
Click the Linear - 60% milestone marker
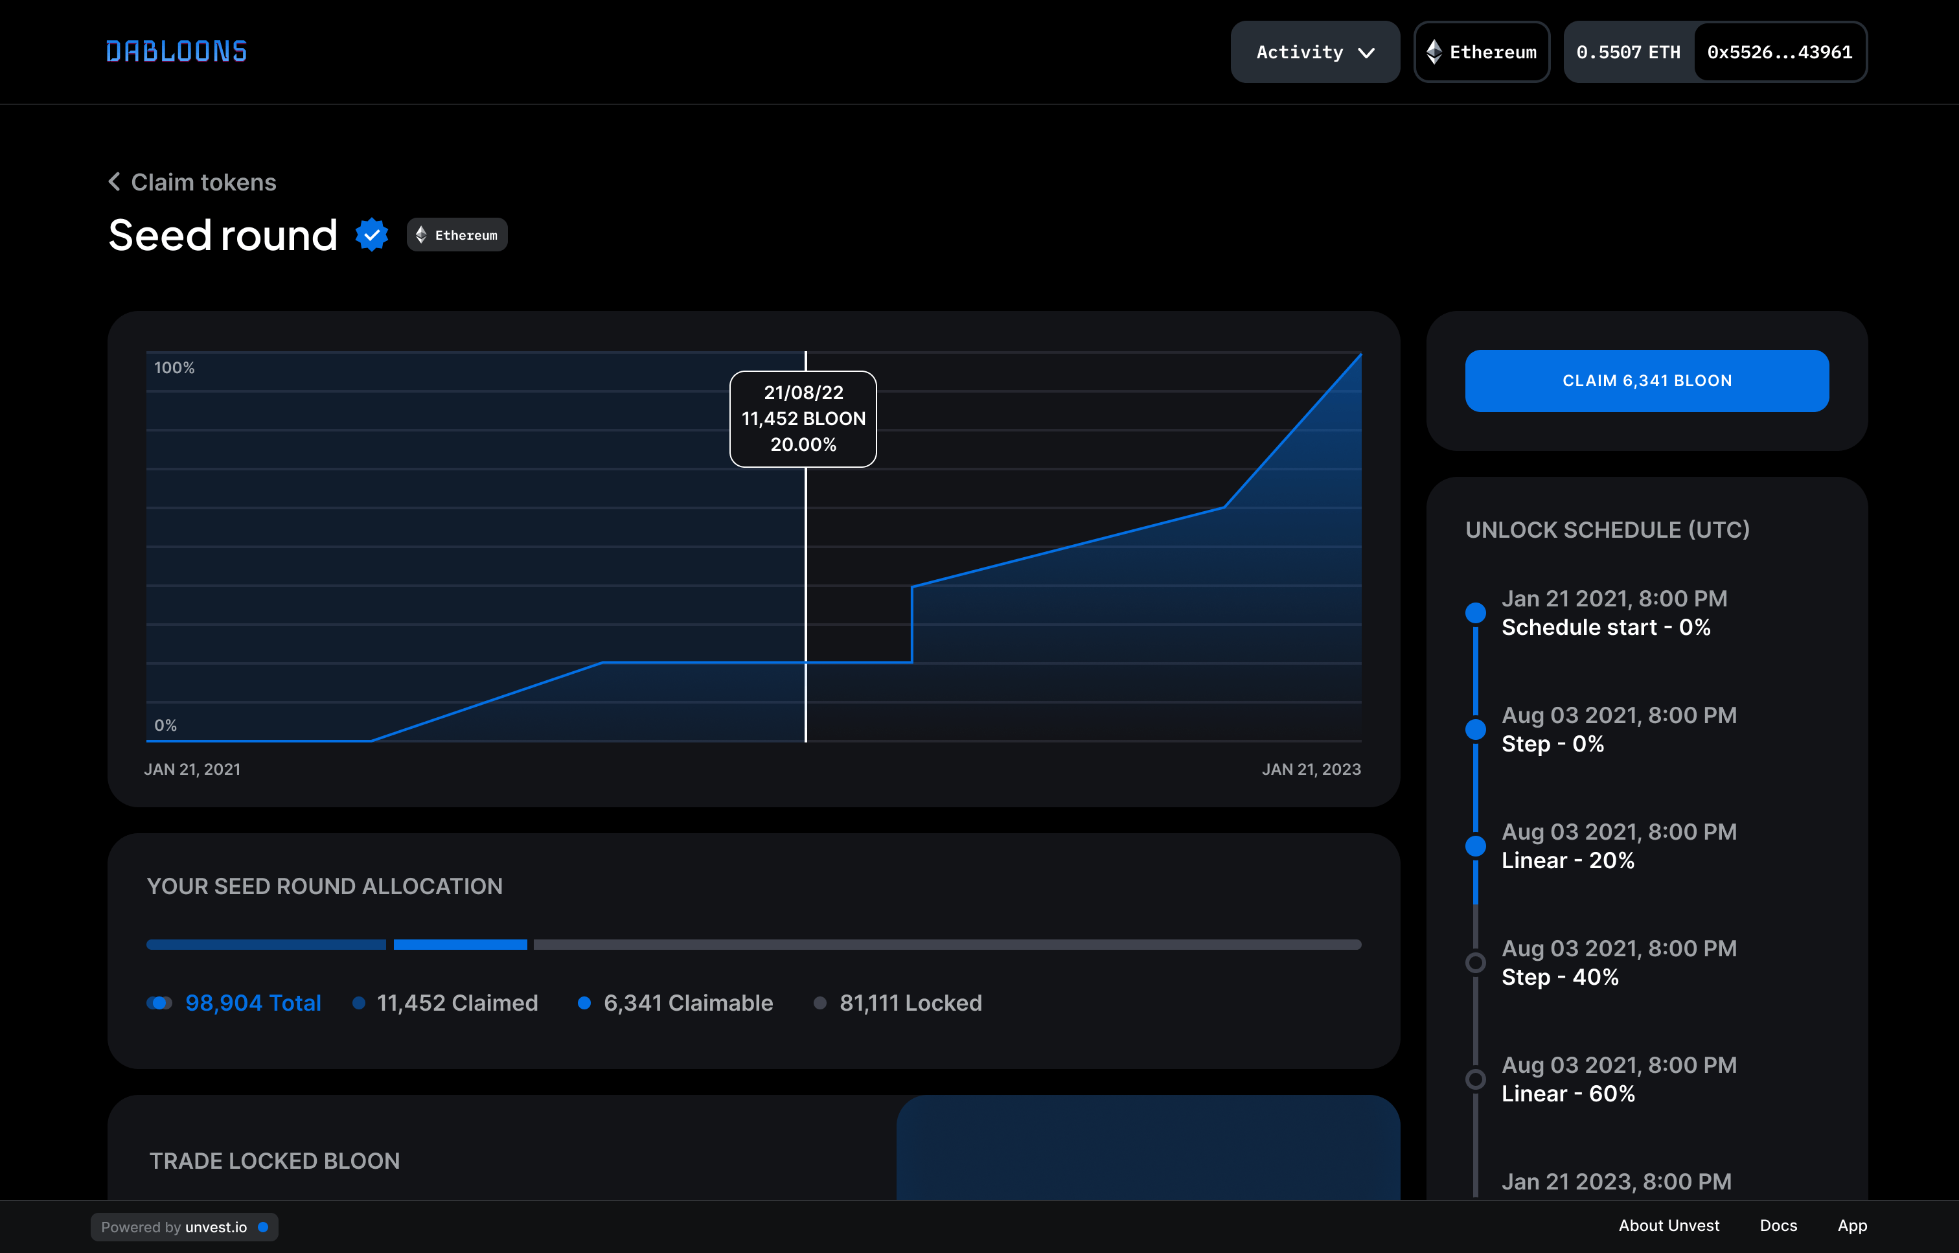(1476, 1080)
